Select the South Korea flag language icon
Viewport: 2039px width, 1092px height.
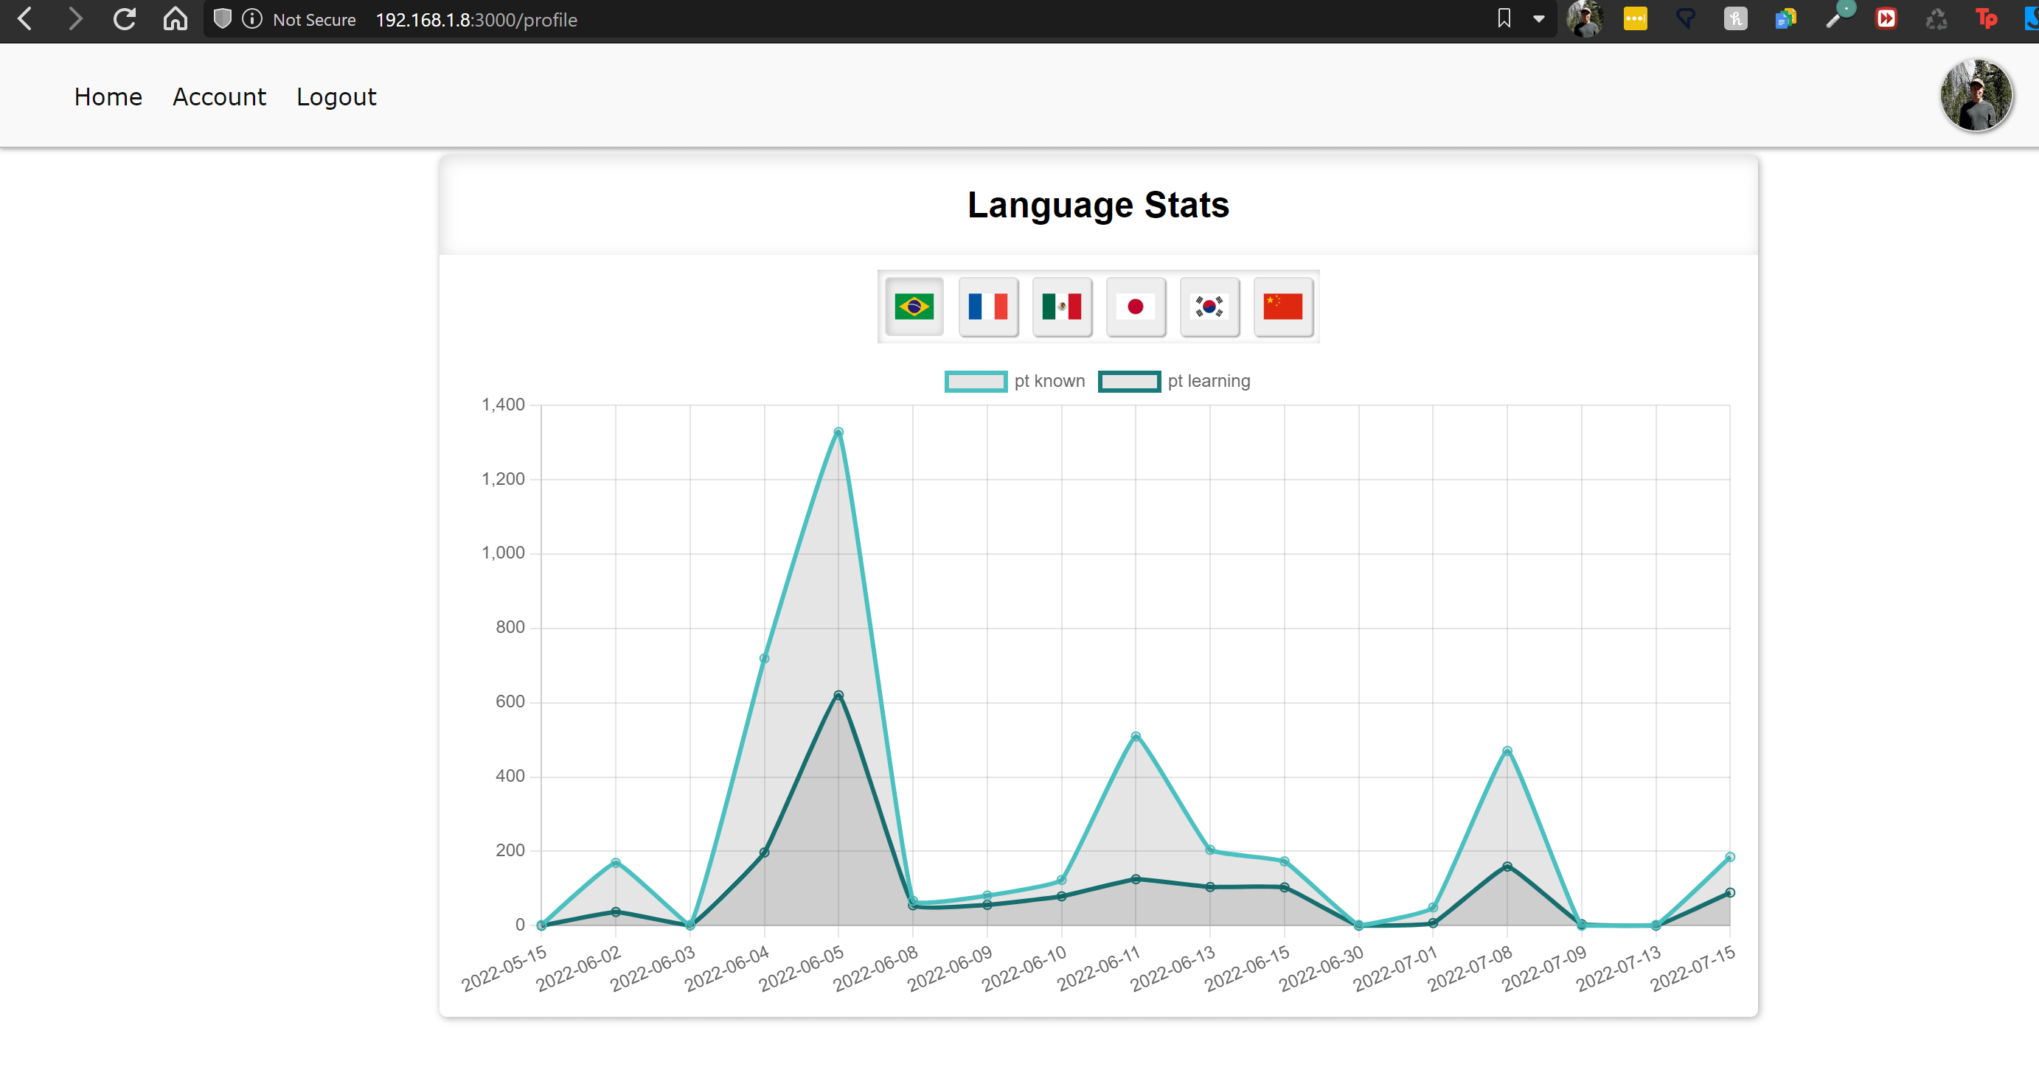coord(1209,307)
